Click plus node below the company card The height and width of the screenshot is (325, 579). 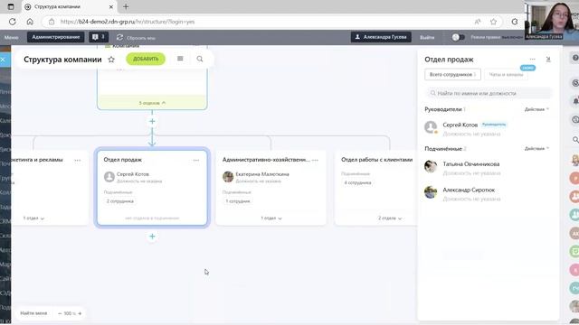[152, 121]
